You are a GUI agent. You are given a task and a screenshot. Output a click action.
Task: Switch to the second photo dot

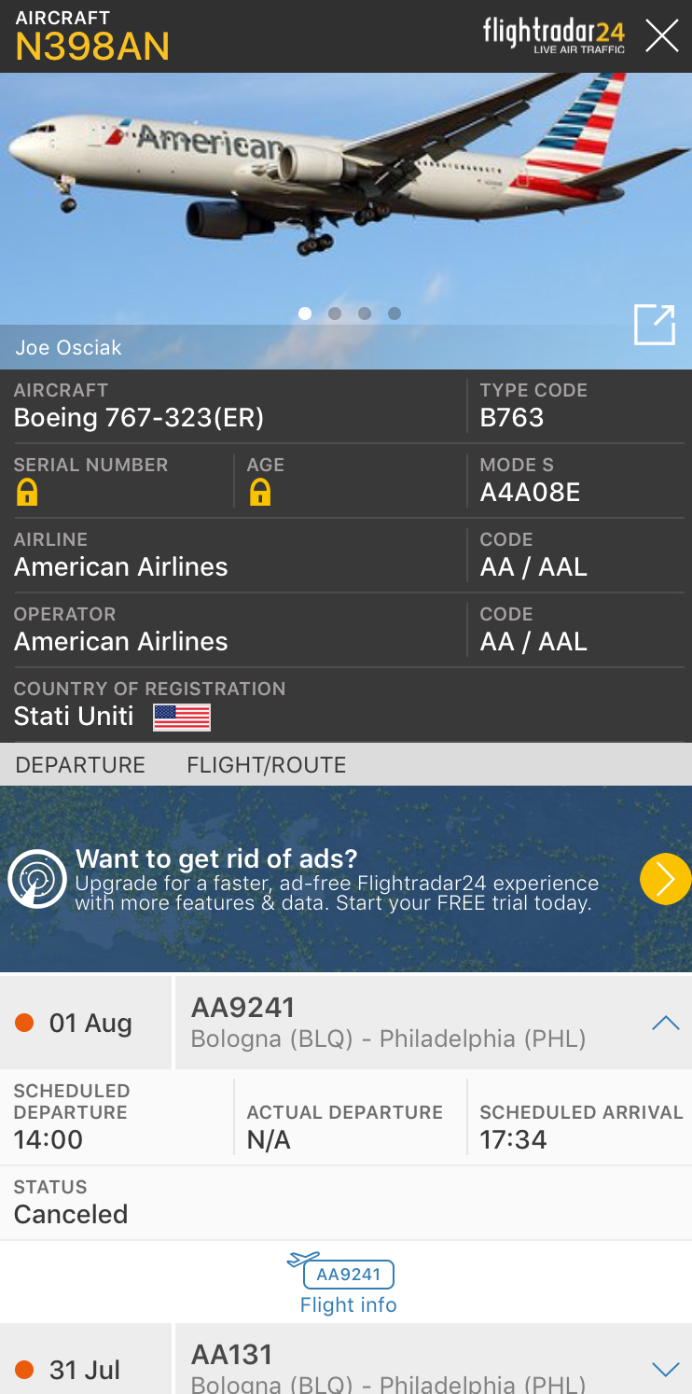335,314
